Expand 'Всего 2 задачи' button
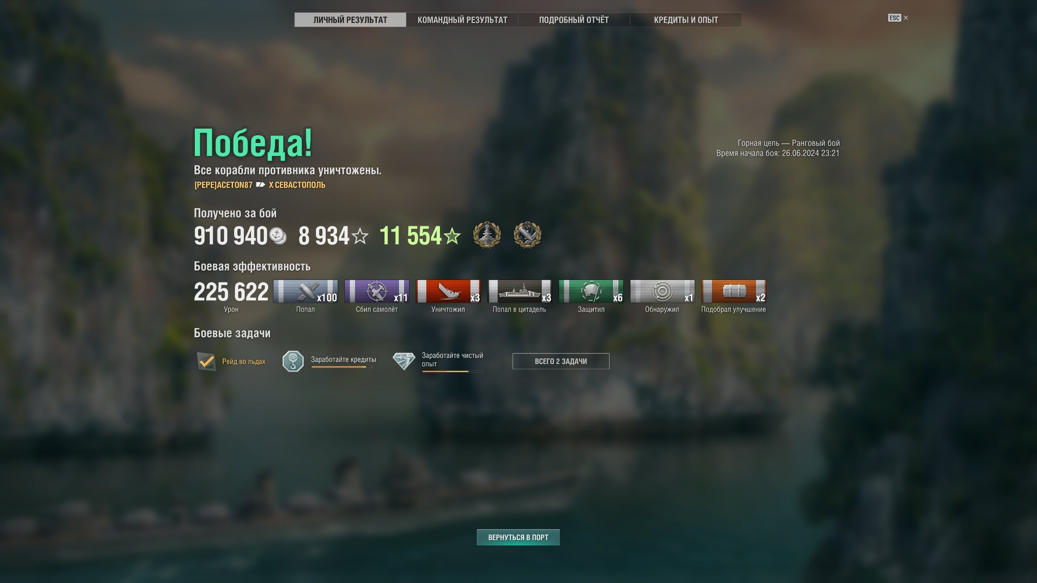The height and width of the screenshot is (583, 1037). [x=561, y=361]
